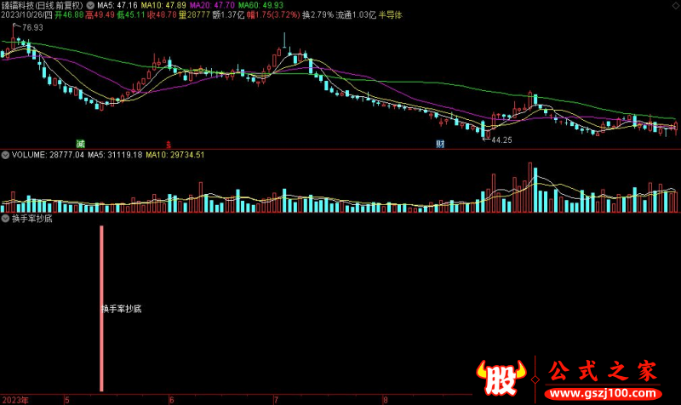Click month 6 on the time axis
Image resolution: width=681 pixels, height=405 pixels.
tap(172, 400)
